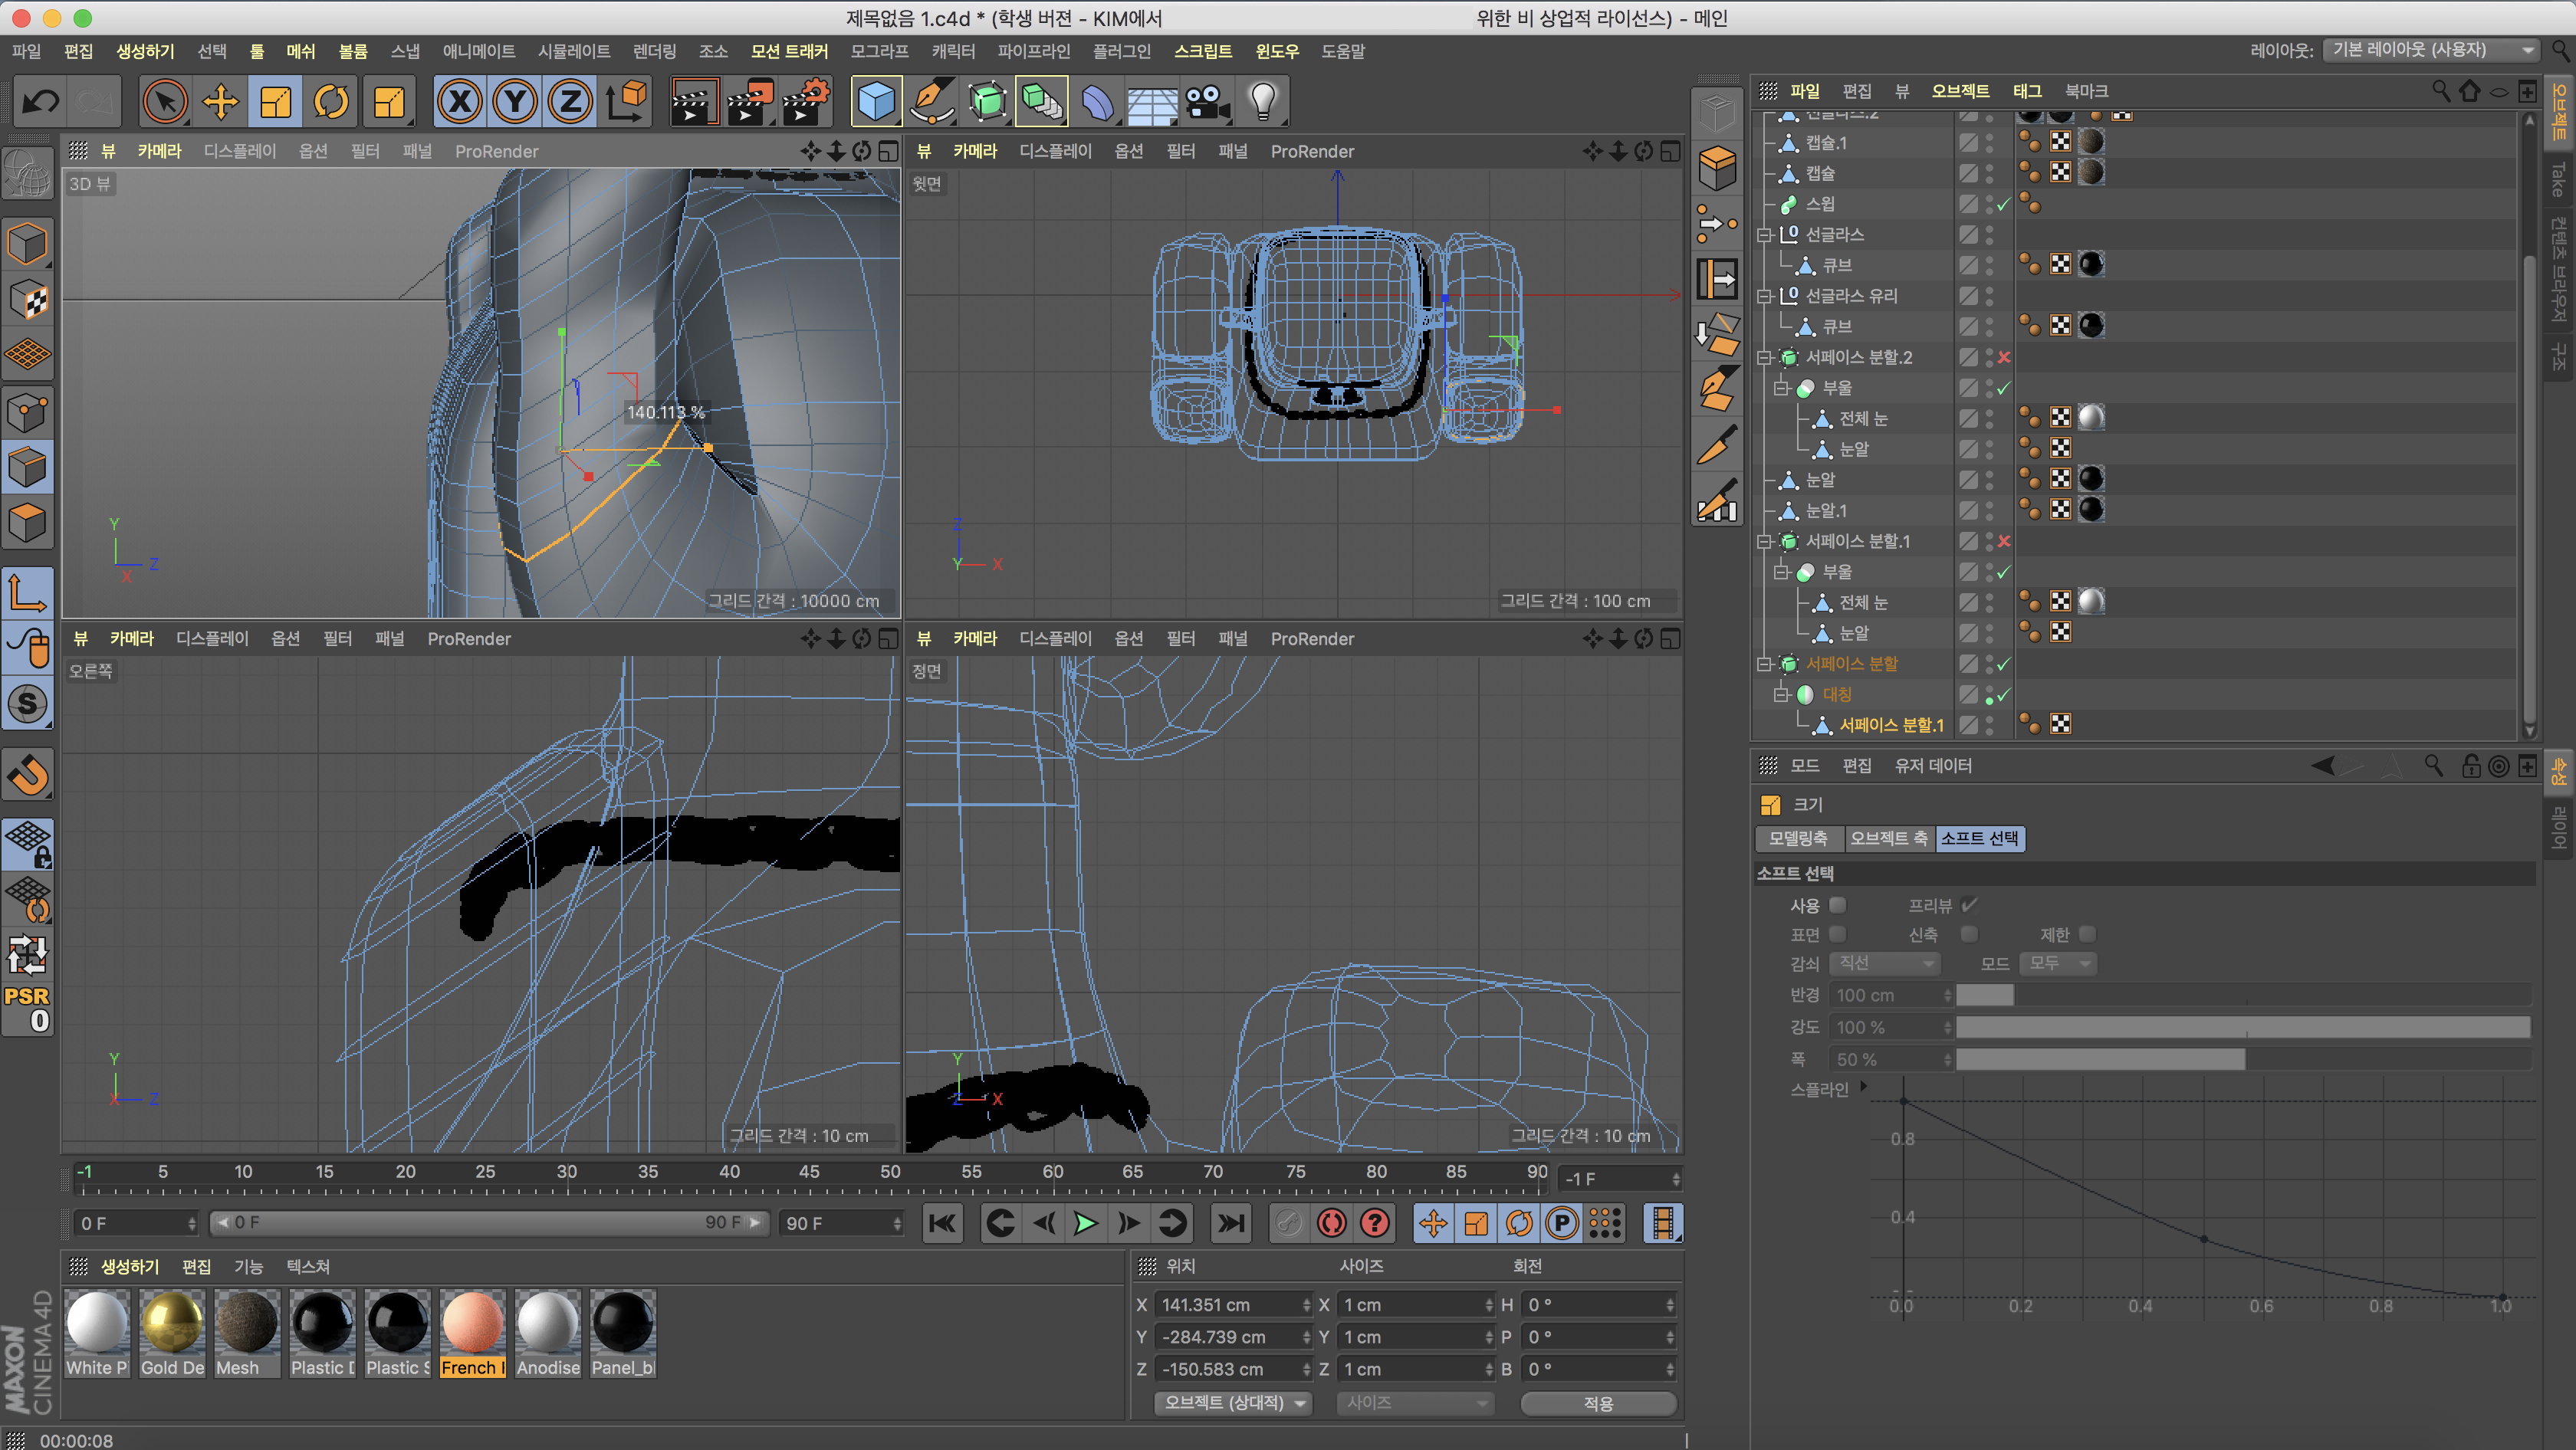Enable Polygons mode
This screenshot has height=1450, width=2576.
pyautogui.click(x=28, y=523)
